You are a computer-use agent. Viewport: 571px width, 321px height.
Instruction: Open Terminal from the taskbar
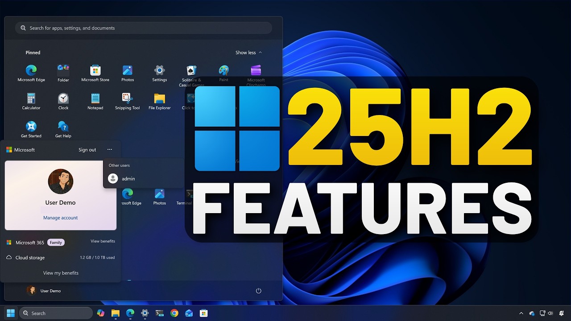pyautogui.click(x=160, y=313)
